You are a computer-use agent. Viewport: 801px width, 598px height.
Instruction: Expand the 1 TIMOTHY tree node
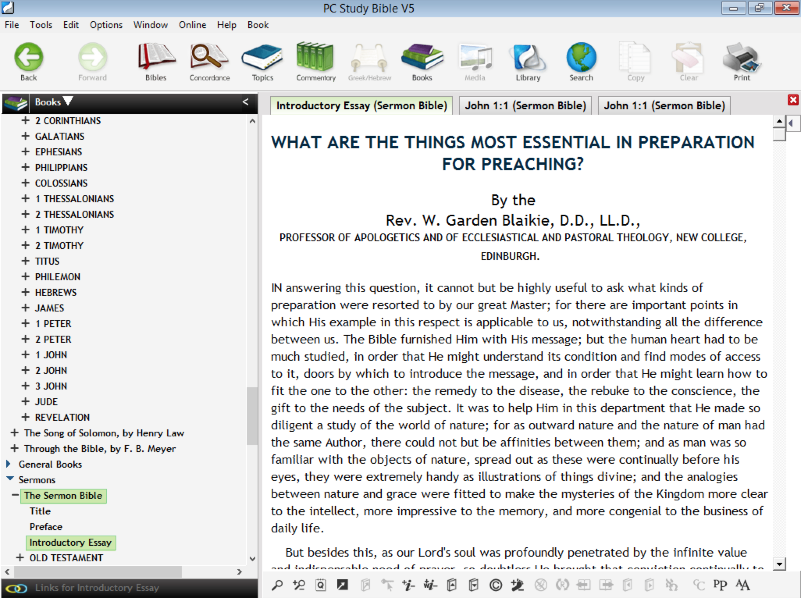click(25, 230)
